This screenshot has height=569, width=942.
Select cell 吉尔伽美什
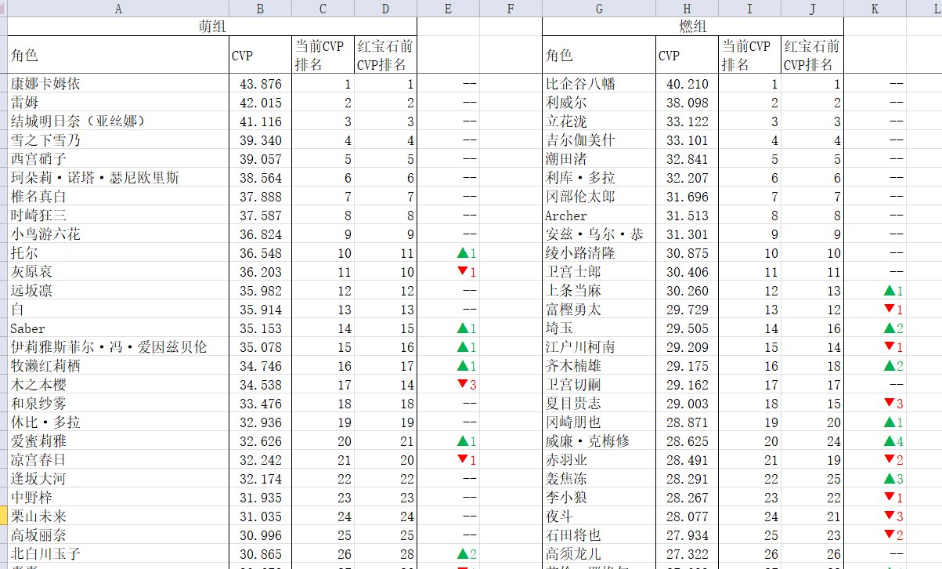coord(599,140)
